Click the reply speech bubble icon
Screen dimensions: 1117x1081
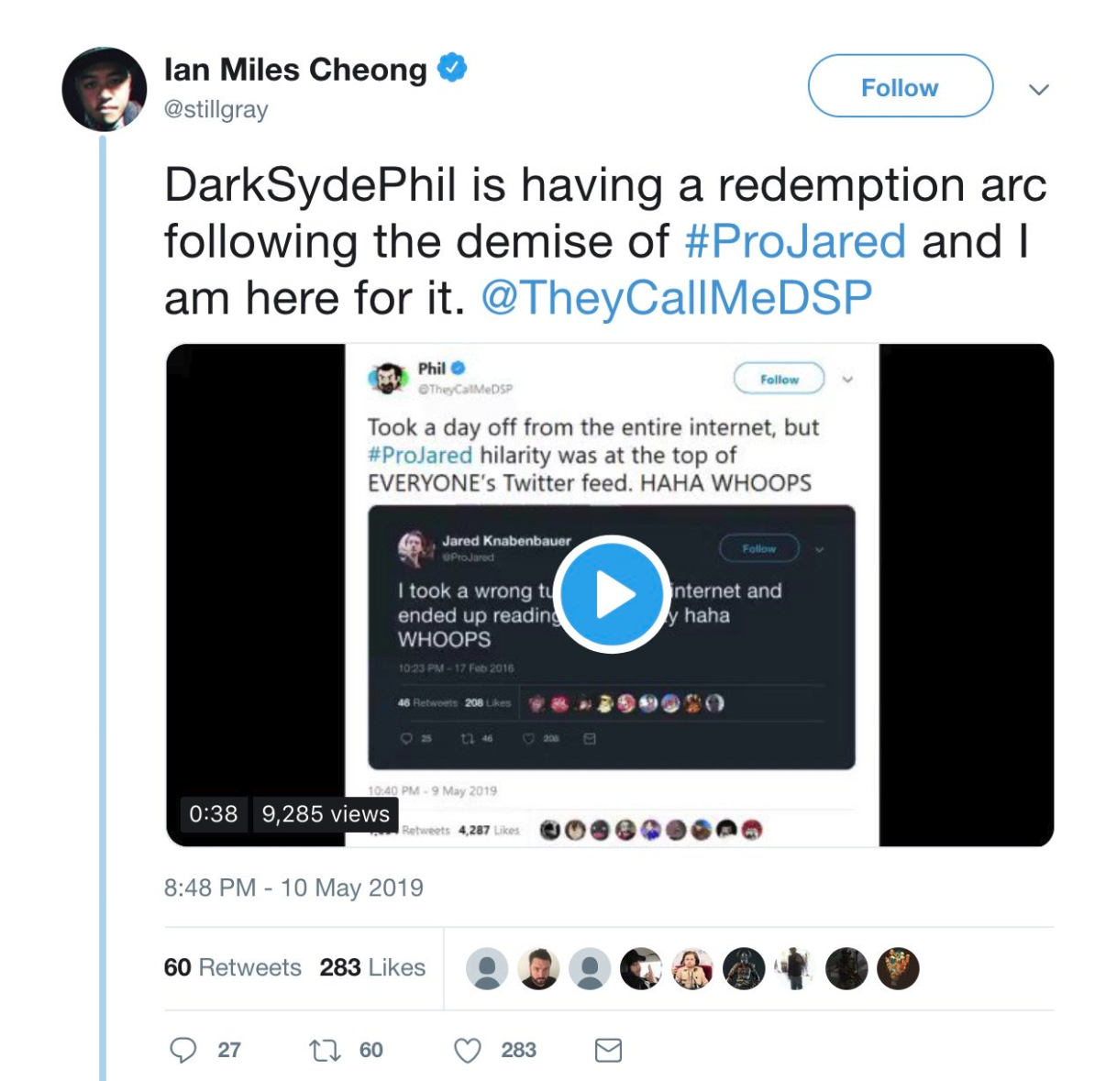pyautogui.click(x=183, y=1050)
